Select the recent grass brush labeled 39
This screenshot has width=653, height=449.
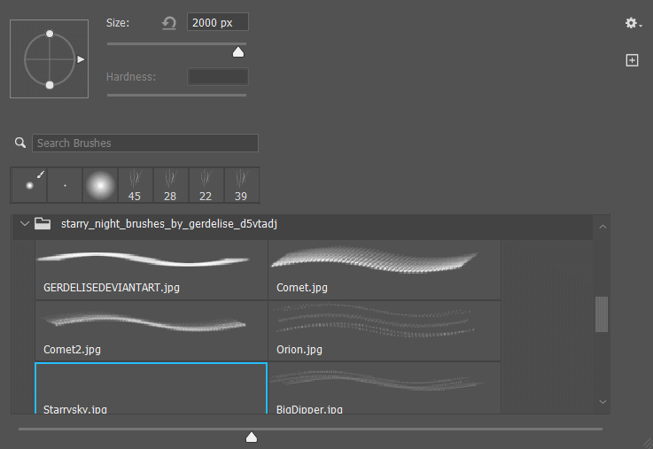point(241,185)
